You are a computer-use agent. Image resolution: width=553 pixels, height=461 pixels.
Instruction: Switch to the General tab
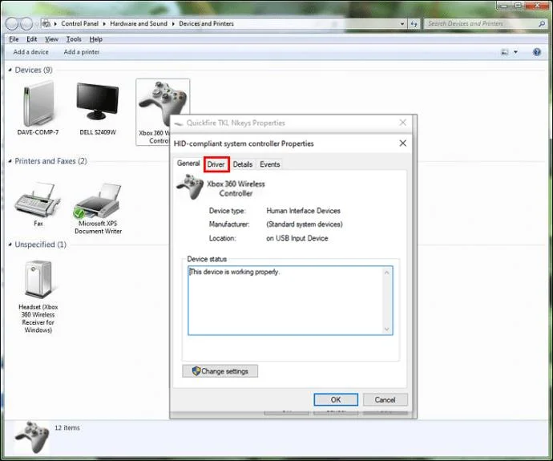[188, 164]
